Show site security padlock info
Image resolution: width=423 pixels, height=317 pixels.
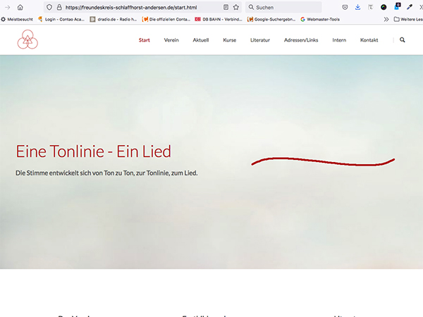point(59,7)
